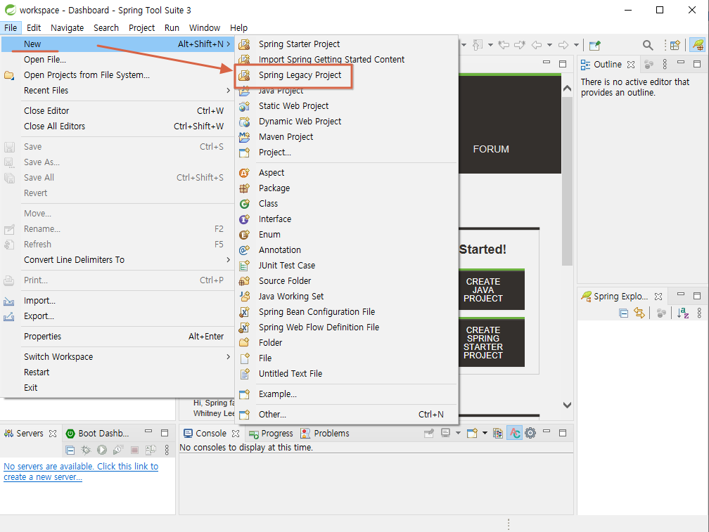Click Display Selected Console monitor icon
709x532 pixels.
click(x=446, y=433)
